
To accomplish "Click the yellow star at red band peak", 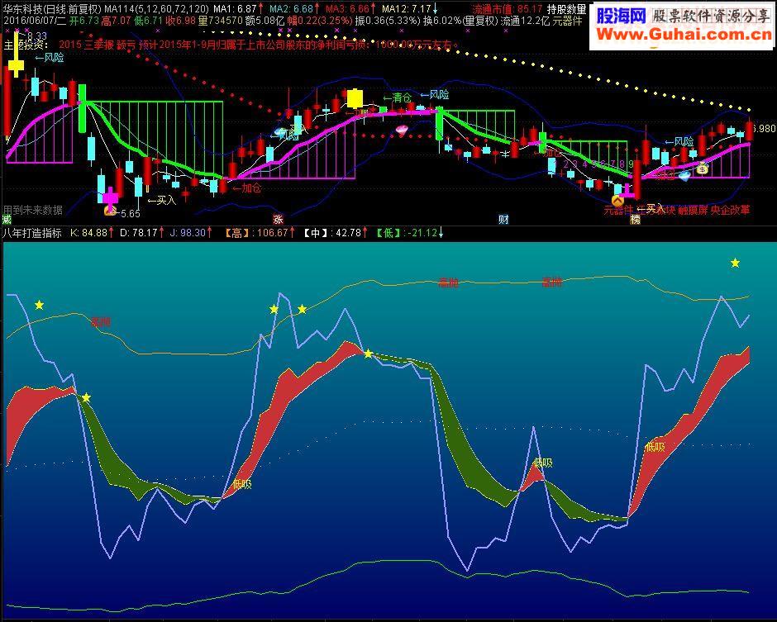I will (368, 354).
